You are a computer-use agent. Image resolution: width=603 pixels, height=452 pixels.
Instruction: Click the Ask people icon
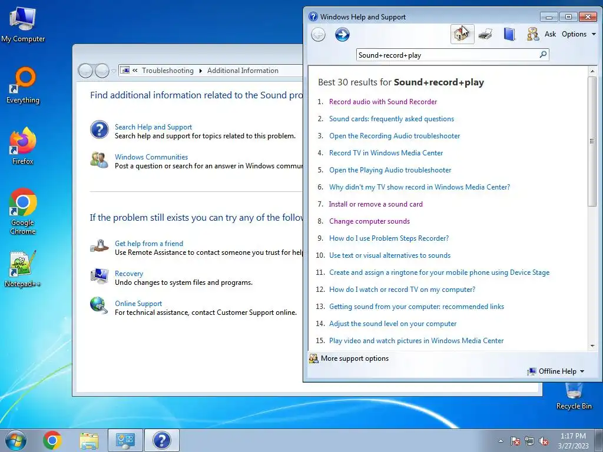pyautogui.click(x=532, y=34)
